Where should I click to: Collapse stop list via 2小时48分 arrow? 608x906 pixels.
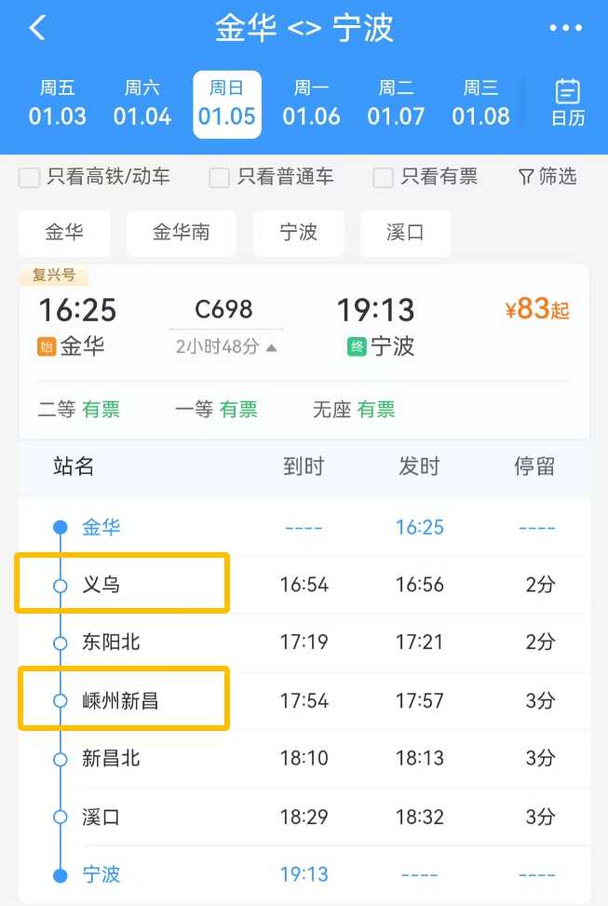click(x=271, y=347)
